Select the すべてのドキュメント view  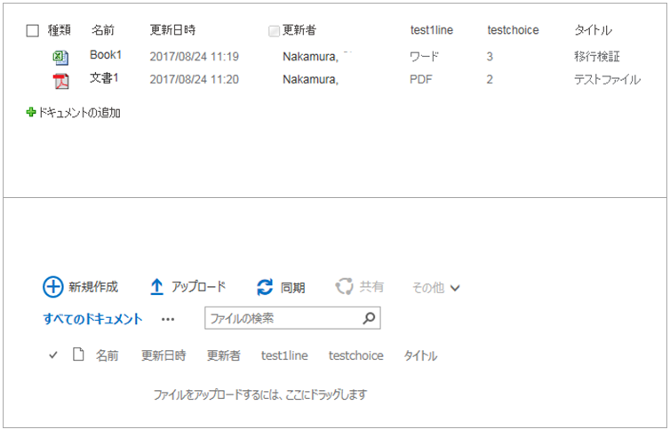pos(92,319)
